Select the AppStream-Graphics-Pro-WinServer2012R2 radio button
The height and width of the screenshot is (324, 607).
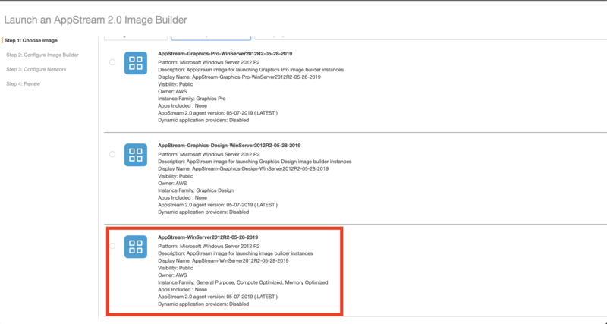coord(112,62)
